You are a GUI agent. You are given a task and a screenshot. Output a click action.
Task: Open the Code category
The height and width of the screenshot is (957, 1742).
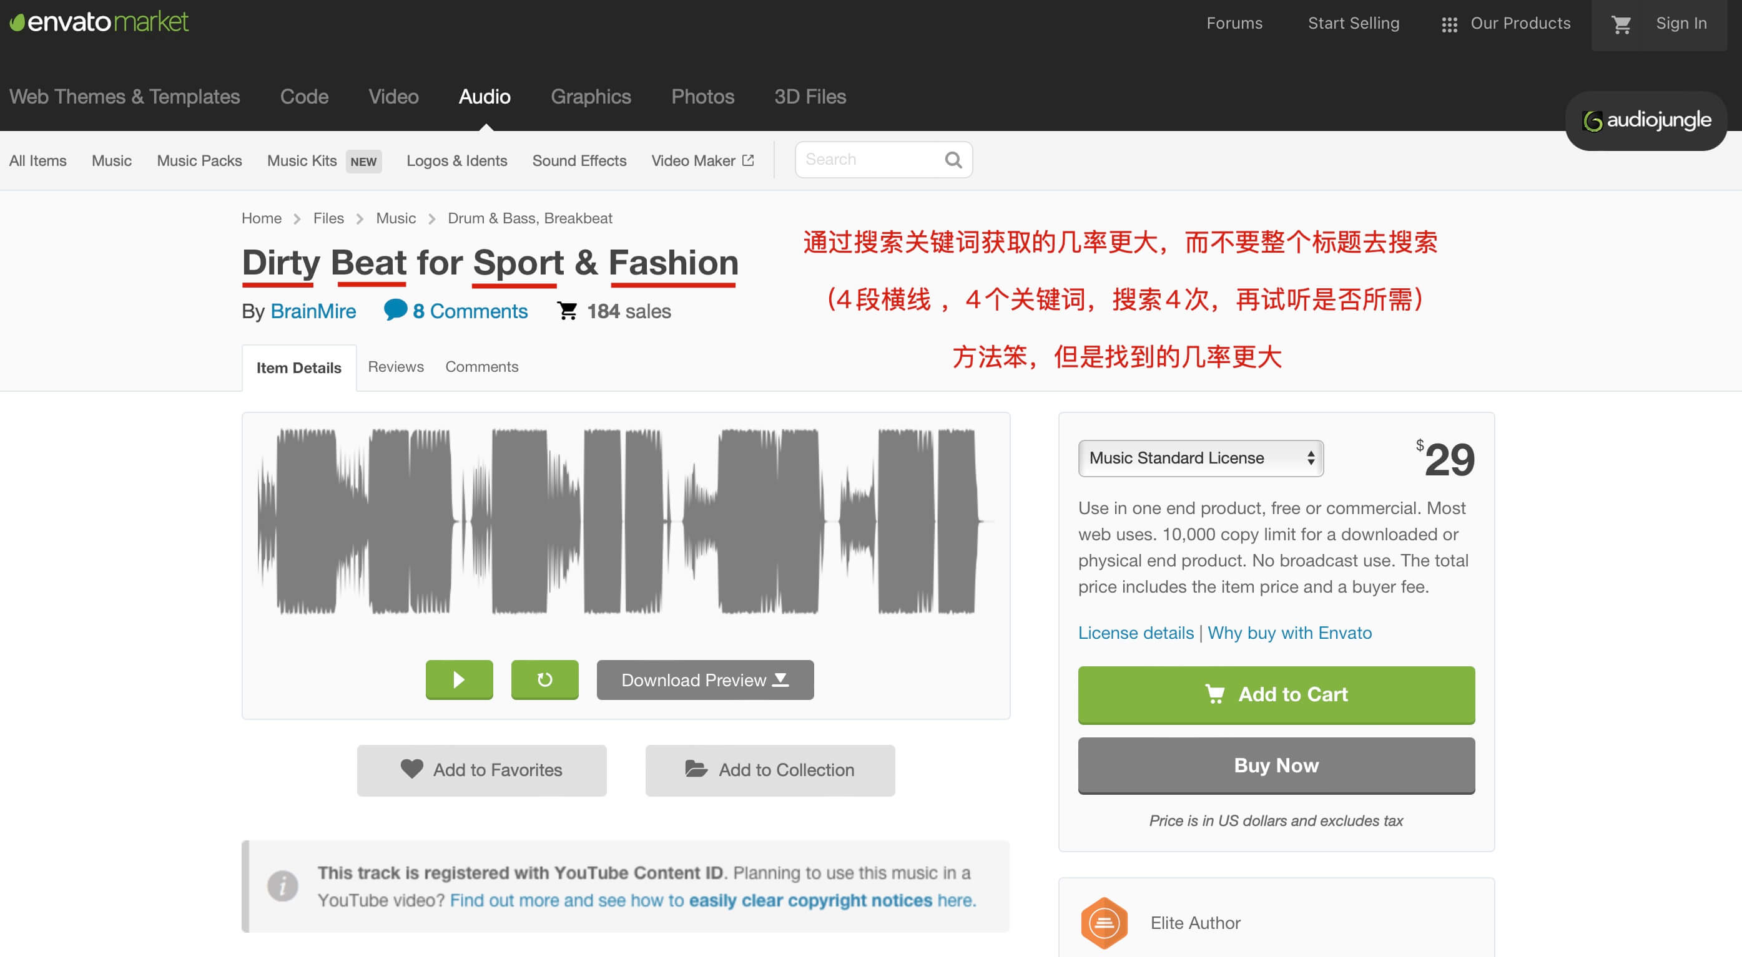[x=304, y=97]
